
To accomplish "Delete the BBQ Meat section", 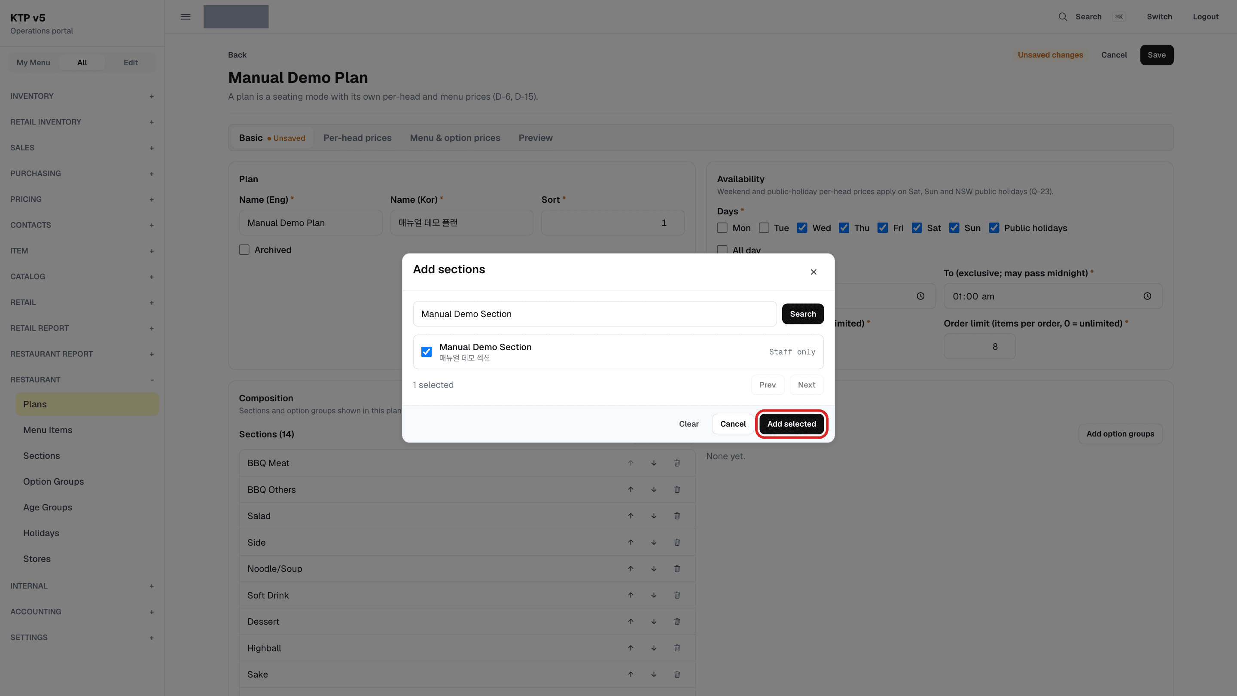I will tap(677, 463).
